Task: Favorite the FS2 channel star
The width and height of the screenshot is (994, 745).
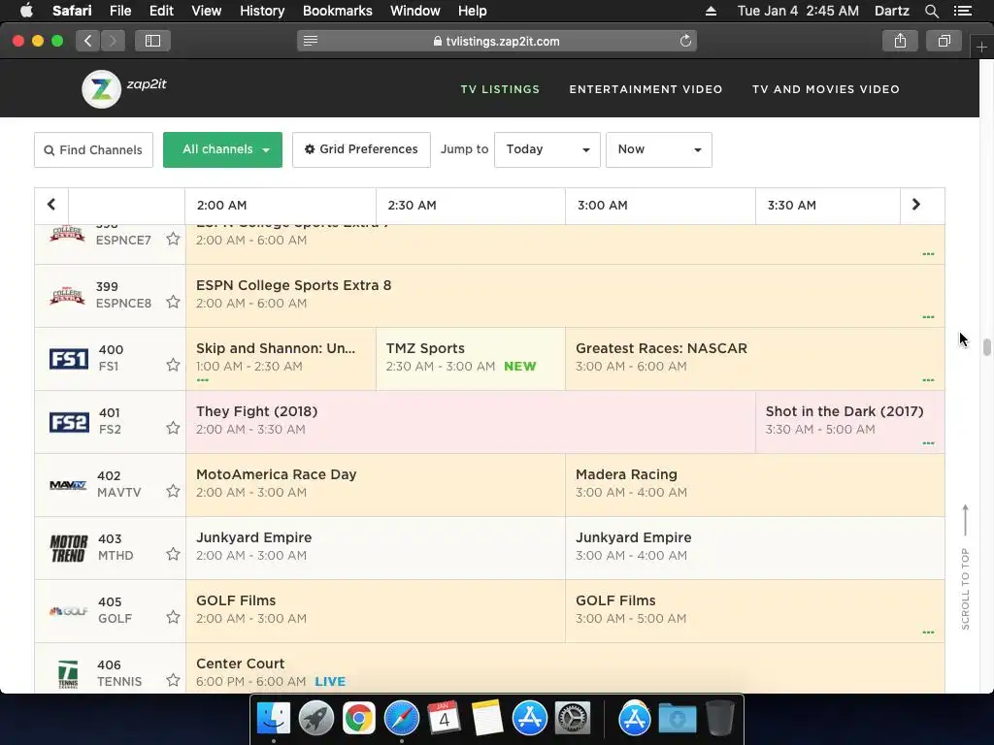Action: (x=173, y=428)
